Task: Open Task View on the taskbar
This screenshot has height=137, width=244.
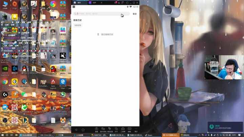Action: (x=12, y=135)
